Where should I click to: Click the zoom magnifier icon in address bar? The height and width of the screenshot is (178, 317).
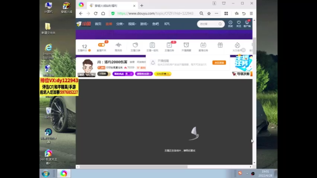pos(201,13)
